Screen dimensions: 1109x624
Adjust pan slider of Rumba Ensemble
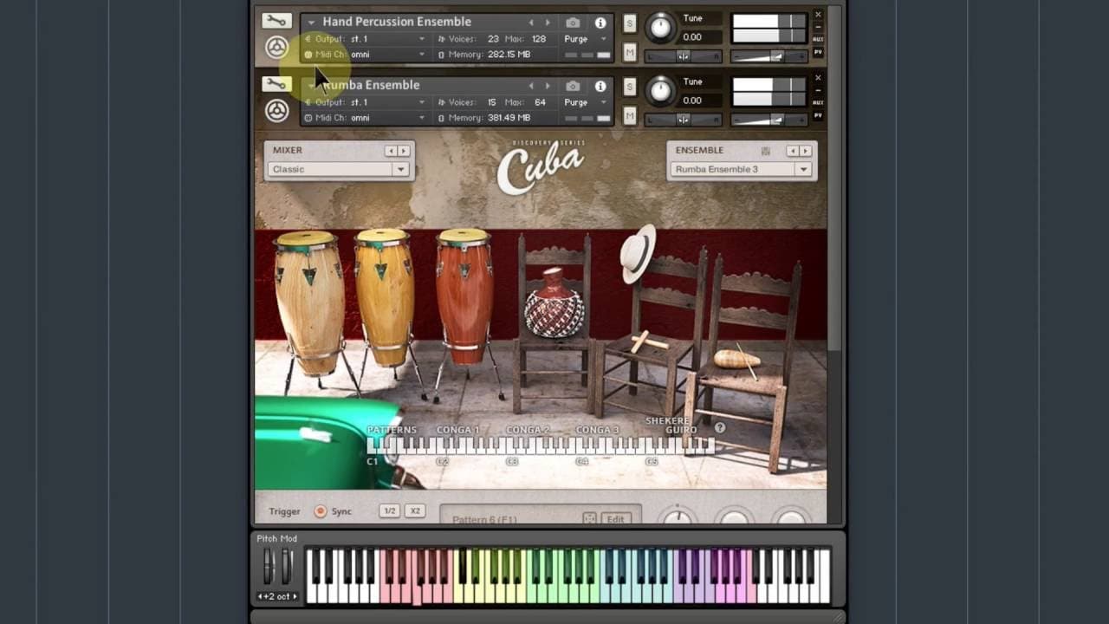(684, 120)
